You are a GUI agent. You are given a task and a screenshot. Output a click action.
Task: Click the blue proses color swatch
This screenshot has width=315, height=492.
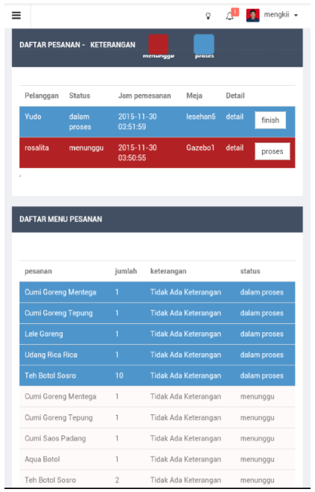click(204, 44)
